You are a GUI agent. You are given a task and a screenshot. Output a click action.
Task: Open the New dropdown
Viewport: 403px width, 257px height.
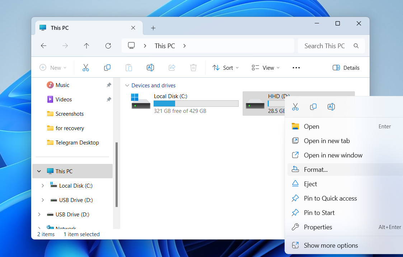pyautogui.click(x=53, y=68)
